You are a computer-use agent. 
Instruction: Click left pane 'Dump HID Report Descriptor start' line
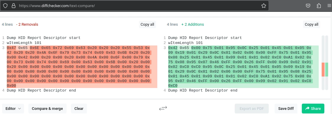tap(44, 38)
